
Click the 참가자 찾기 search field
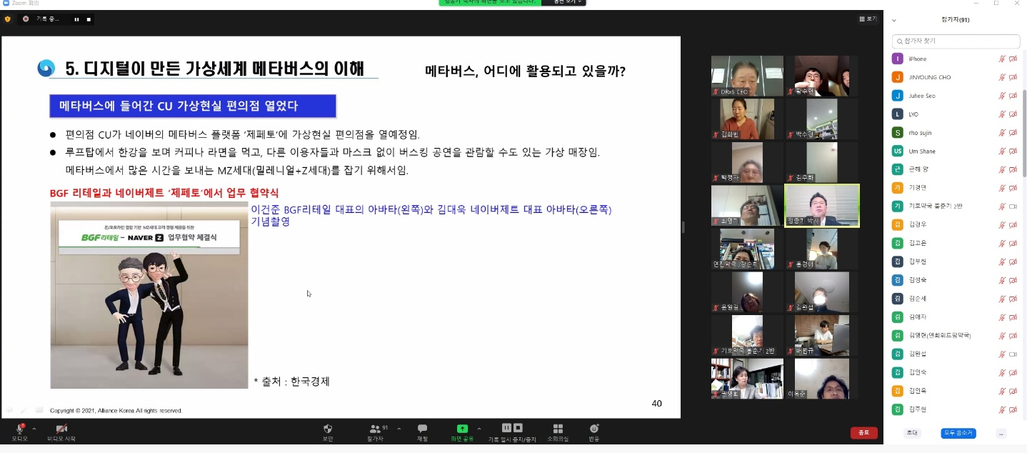[956, 41]
